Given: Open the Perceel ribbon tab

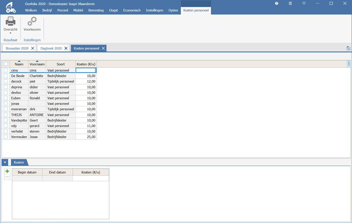Looking at the screenshot, I should (62, 10).
